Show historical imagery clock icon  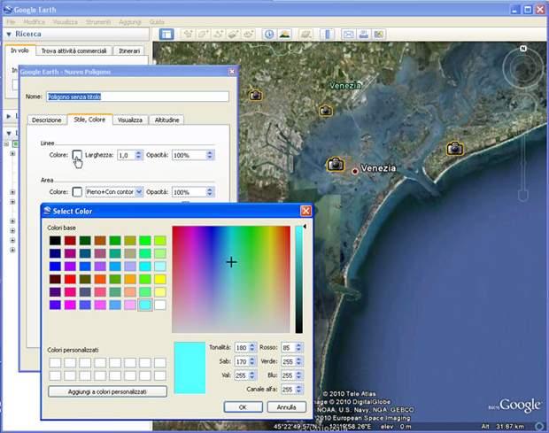(269, 35)
